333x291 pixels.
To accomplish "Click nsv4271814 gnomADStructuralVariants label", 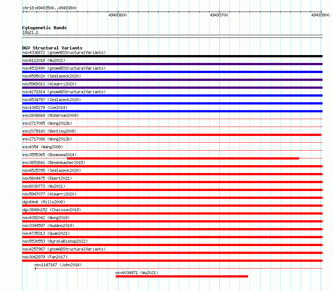I will (64, 92).
